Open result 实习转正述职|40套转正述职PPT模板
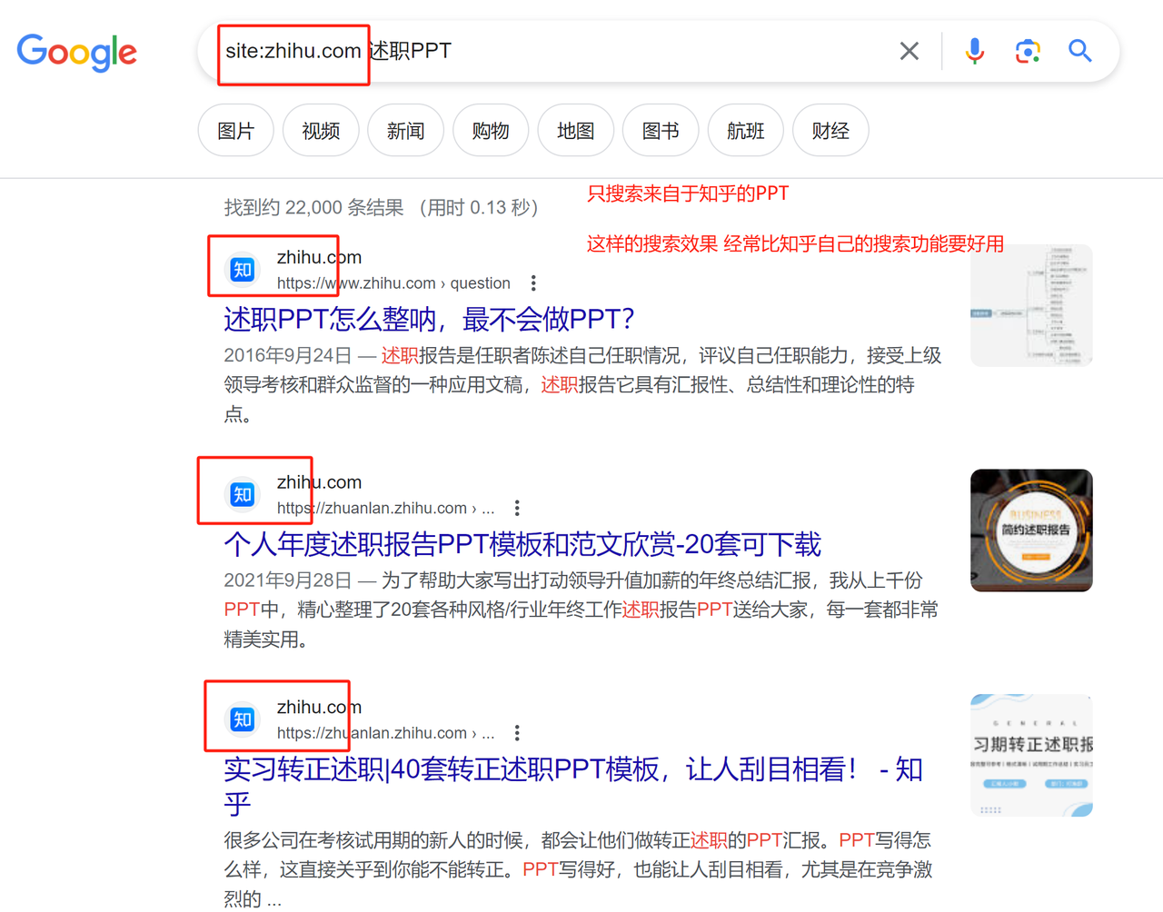 pyautogui.click(x=573, y=787)
